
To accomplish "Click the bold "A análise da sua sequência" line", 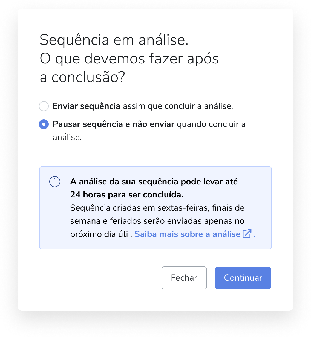I will coord(154,182).
